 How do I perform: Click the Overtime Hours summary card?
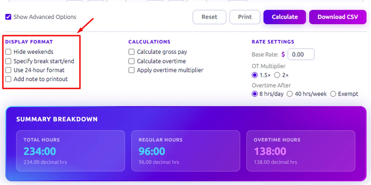(x=301, y=151)
